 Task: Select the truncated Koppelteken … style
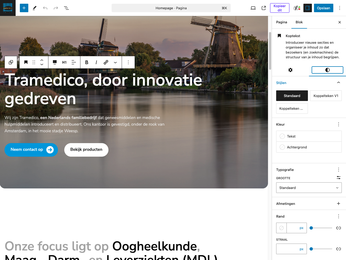click(x=292, y=108)
